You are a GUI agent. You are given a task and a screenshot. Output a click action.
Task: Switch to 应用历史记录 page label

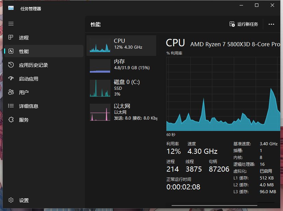33,65
